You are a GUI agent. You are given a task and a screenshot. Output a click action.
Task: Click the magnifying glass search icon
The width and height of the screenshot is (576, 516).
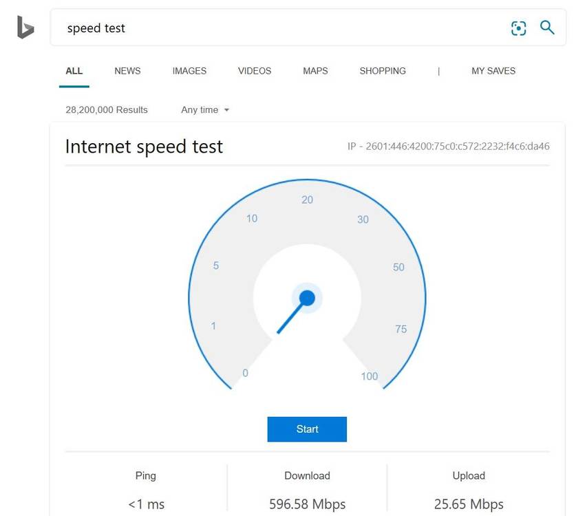(547, 28)
